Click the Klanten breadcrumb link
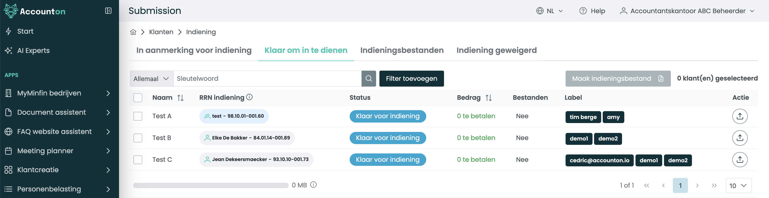Screen dimensions: 769x198 [161, 32]
